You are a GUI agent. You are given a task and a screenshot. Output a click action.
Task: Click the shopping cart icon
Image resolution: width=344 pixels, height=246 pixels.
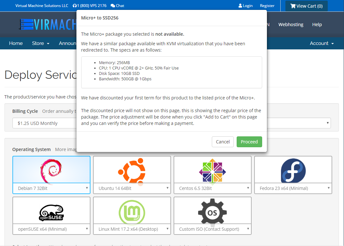(293, 6)
